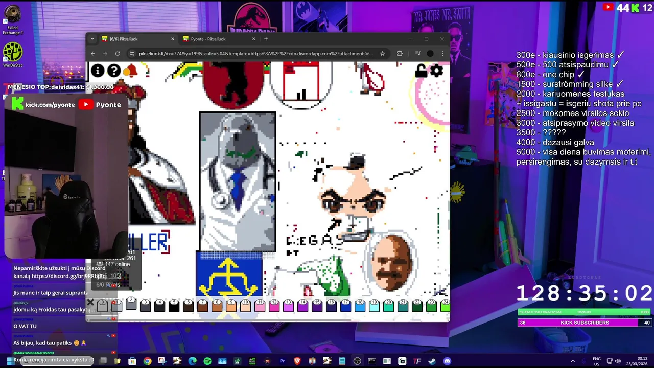
Task: Open the terminal taskbar icon
Action: pos(372,361)
